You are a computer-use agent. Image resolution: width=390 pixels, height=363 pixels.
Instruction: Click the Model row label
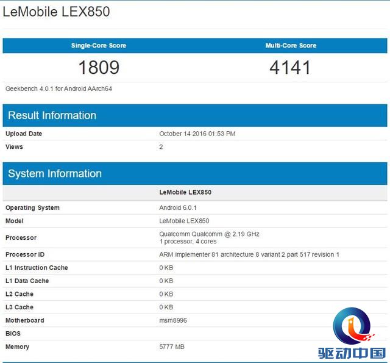15,221
